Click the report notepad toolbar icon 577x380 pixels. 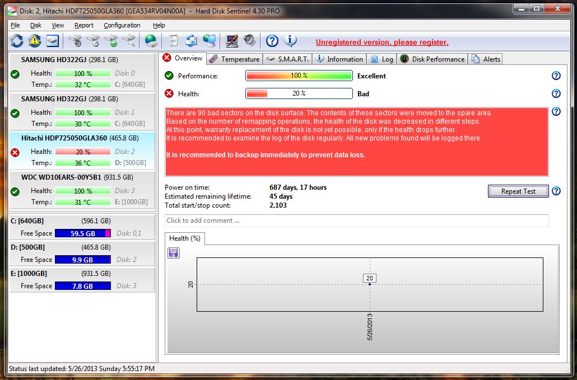click(173, 41)
